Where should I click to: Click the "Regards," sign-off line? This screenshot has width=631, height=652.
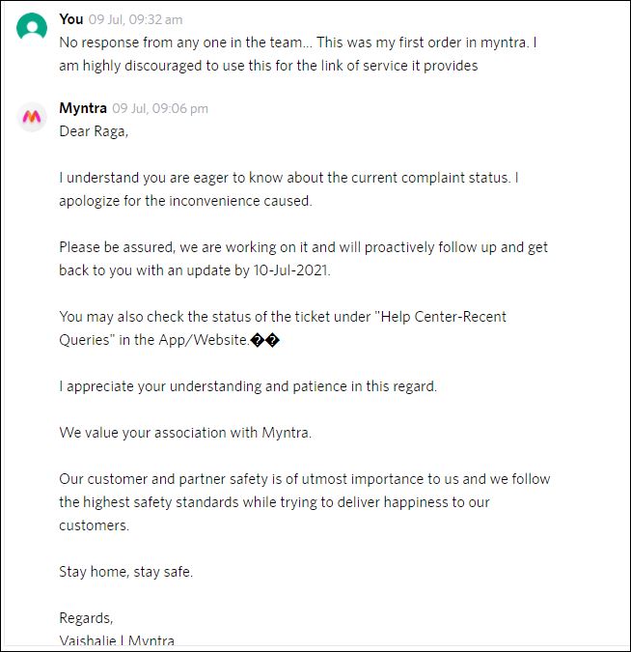tap(86, 618)
